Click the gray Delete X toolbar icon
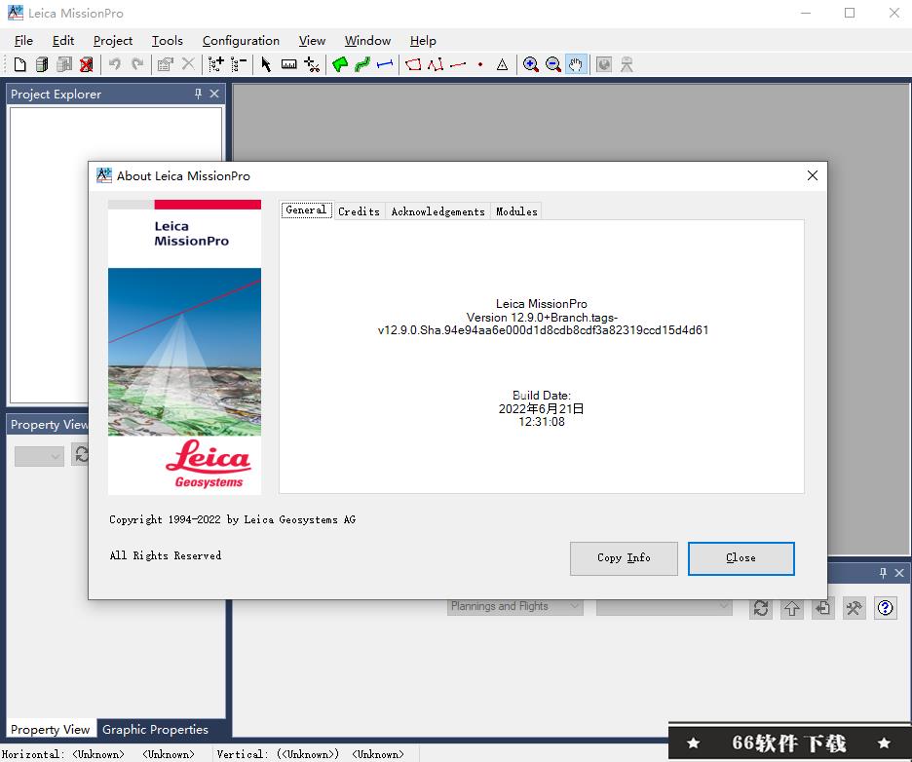The width and height of the screenshot is (912, 762). [188, 64]
